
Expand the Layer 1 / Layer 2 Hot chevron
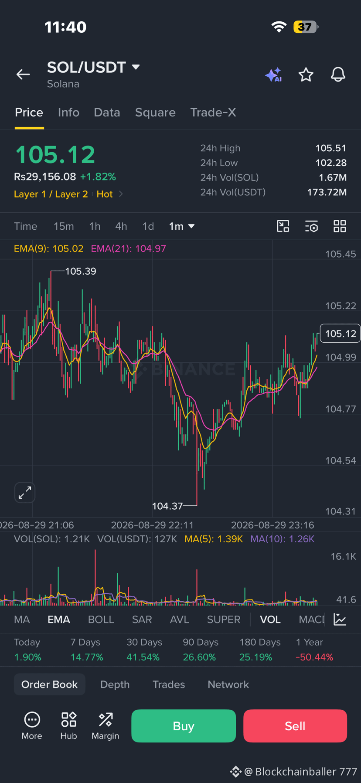click(x=121, y=194)
